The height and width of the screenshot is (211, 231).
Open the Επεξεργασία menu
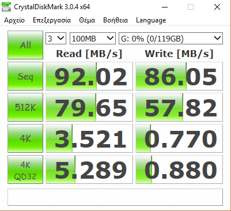point(52,20)
